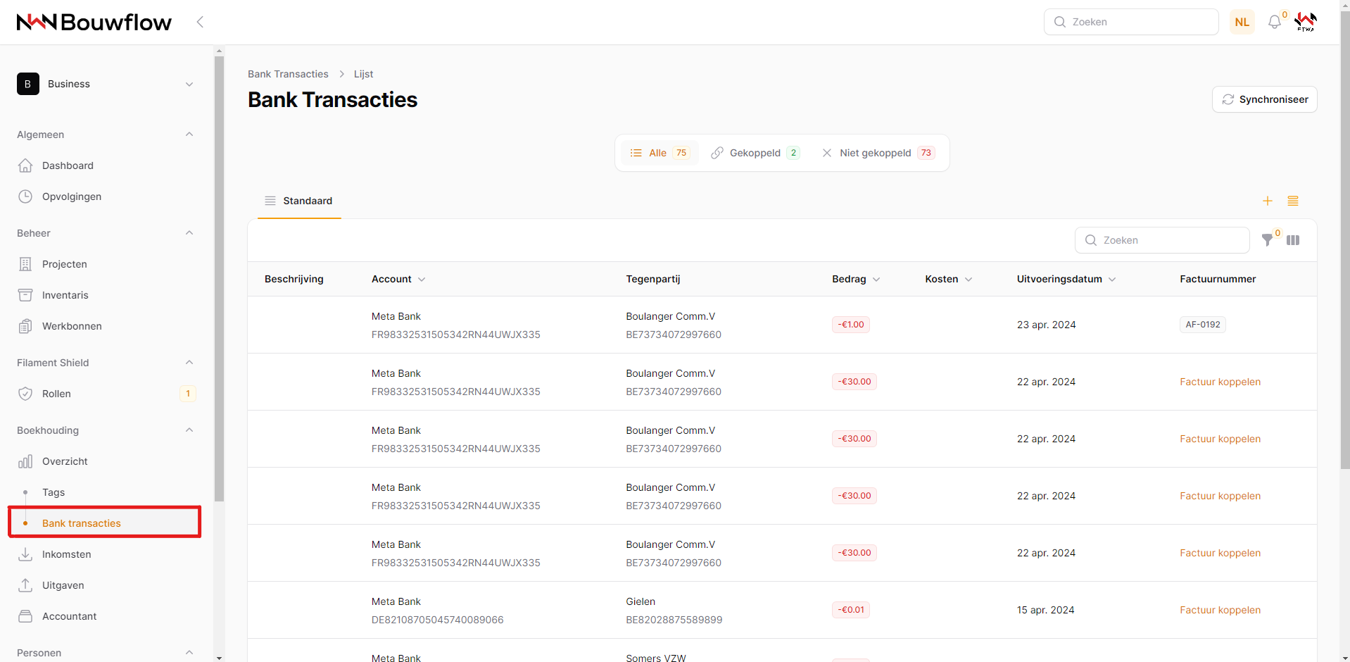
Task: Switch language with the NL badge
Action: point(1242,22)
